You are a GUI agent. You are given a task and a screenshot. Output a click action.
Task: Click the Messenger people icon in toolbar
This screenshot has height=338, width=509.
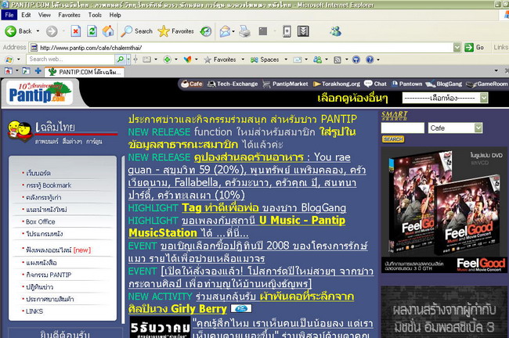point(336,31)
